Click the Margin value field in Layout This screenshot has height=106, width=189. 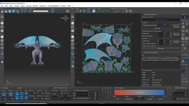(31, 93)
